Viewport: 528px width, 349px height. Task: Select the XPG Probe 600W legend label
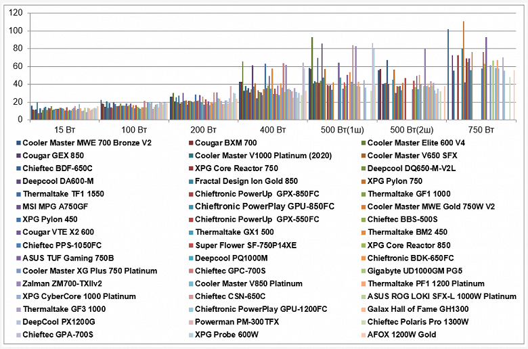tap(227, 335)
